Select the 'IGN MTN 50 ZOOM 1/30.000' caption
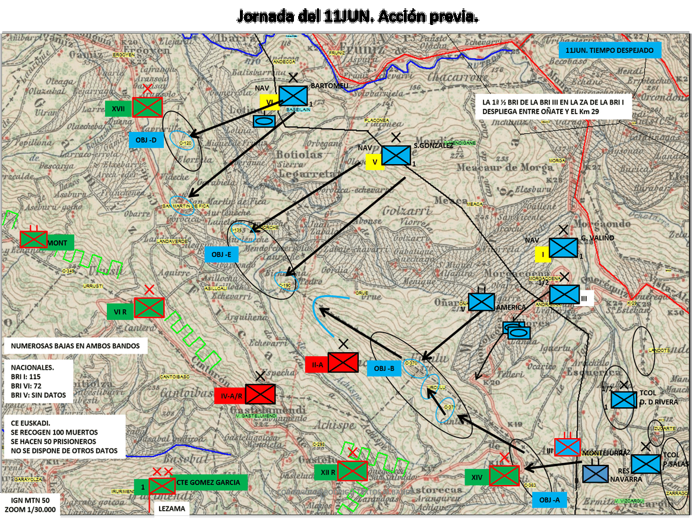This screenshot has width=696, height=519. (x=30, y=505)
